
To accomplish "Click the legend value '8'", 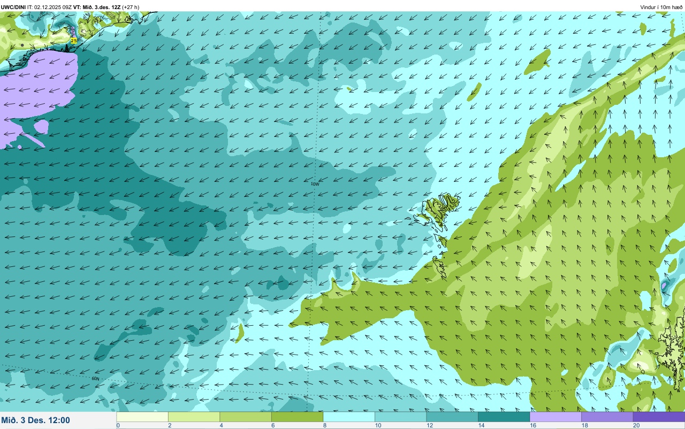I will [324, 425].
